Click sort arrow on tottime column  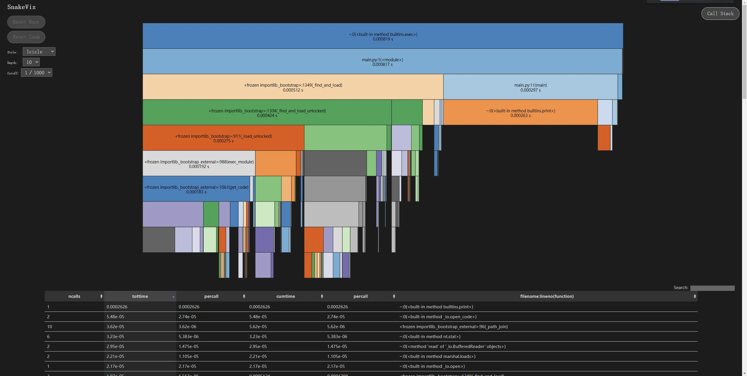point(173,297)
